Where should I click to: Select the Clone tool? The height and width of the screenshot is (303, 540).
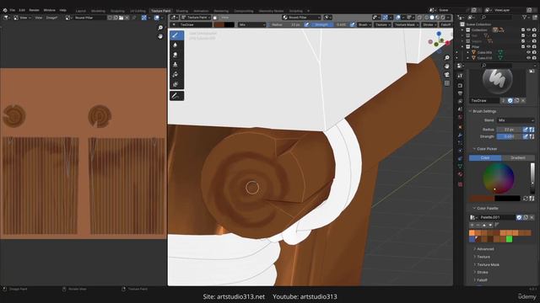(x=175, y=65)
